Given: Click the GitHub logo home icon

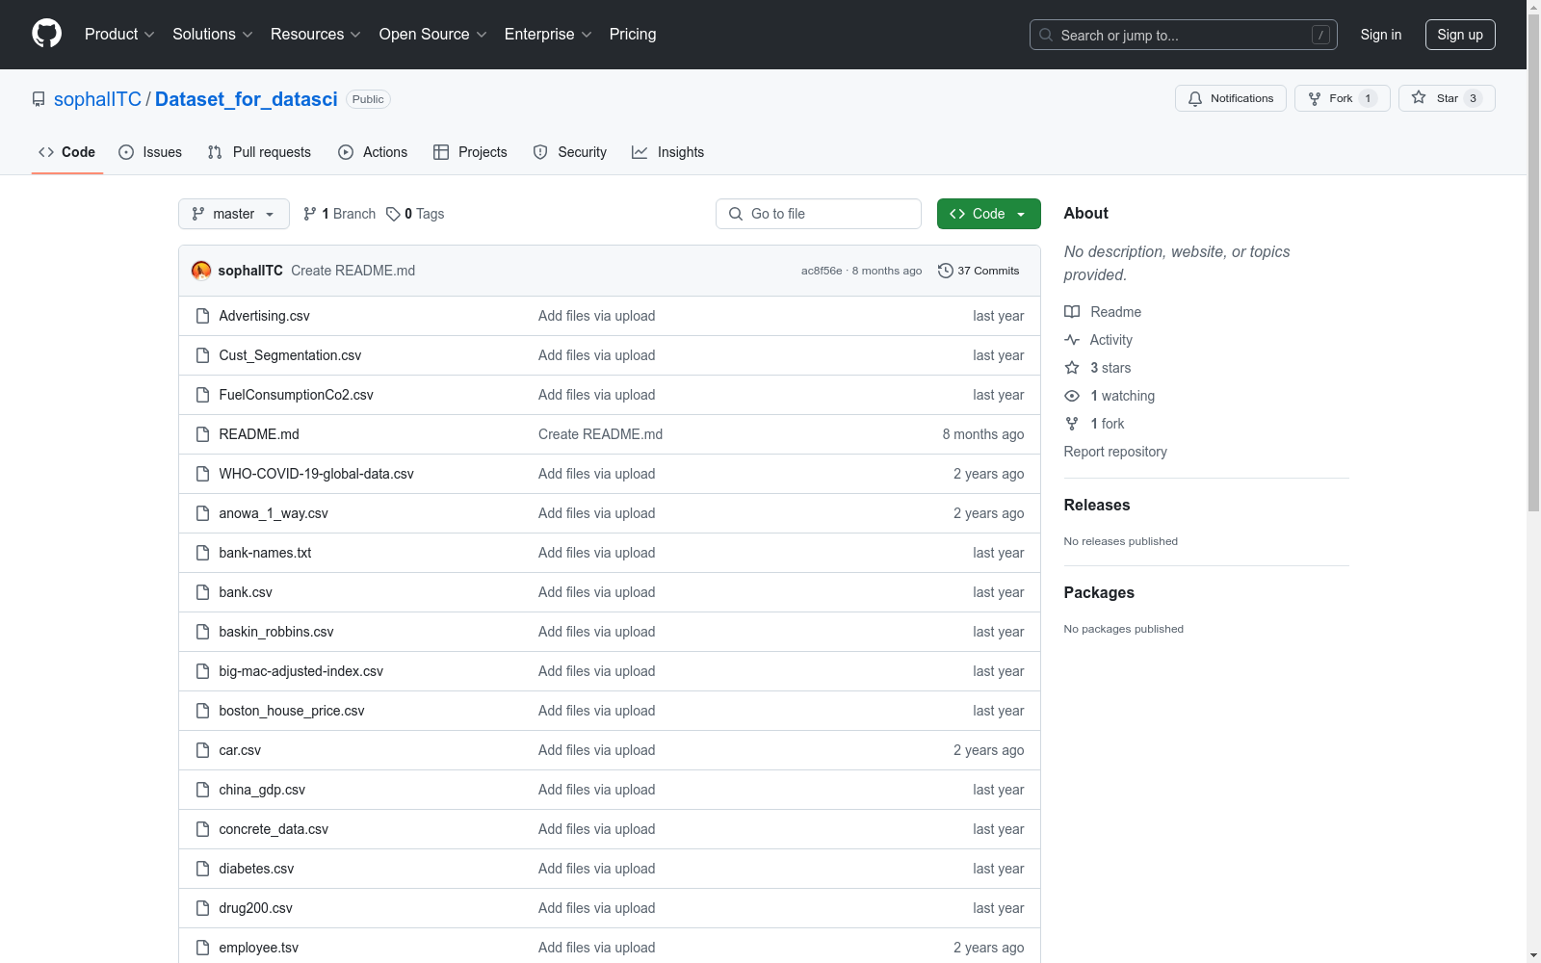Looking at the screenshot, I should (46, 34).
